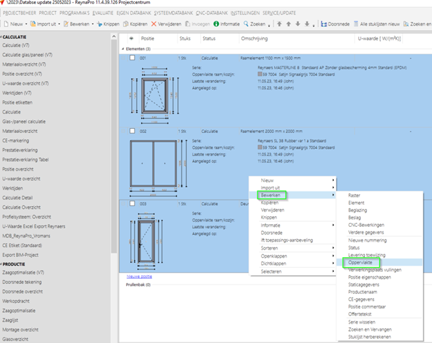Click the Nieuwe positie link
This screenshot has height=343, width=432.
[x=139, y=277]
